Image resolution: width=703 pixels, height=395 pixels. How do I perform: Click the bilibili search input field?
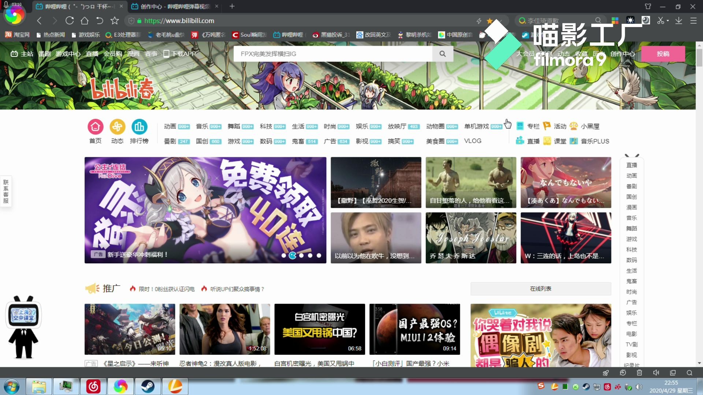333,54
